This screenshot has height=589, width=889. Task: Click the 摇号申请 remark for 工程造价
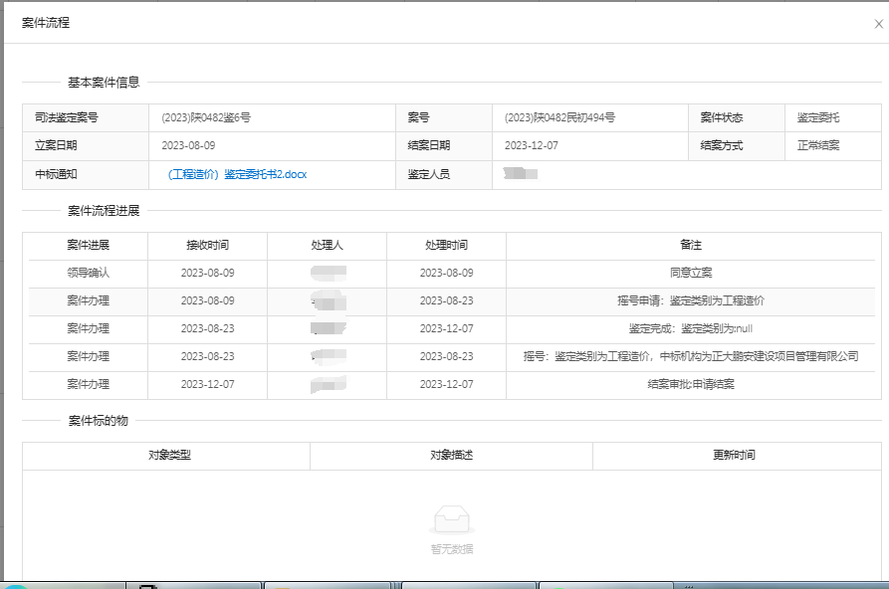point(691,300)
